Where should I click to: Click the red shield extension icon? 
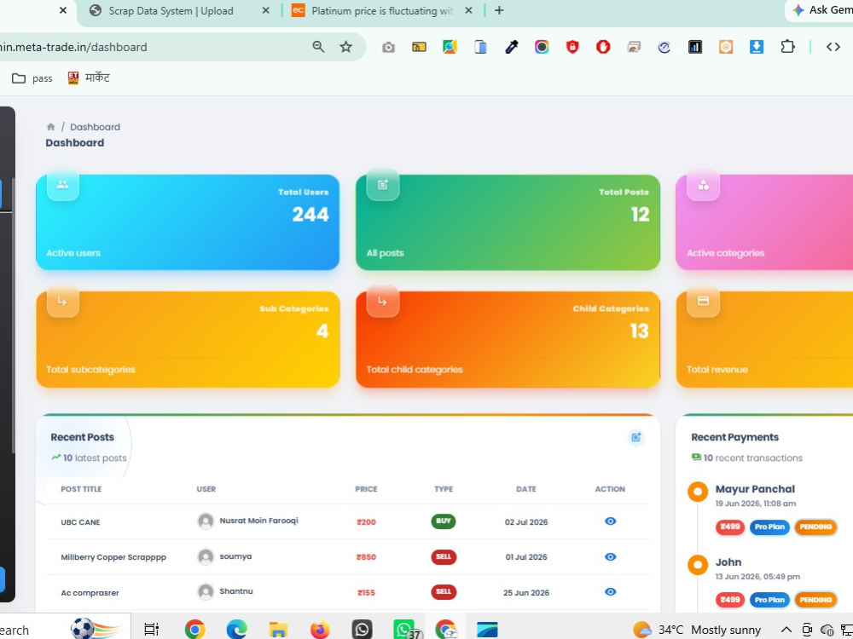pos(572,47)
